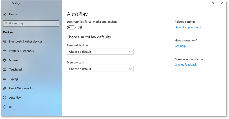Select the Touchpad settings label
This screenshot has height=119, width=229.
coord(15,70)
